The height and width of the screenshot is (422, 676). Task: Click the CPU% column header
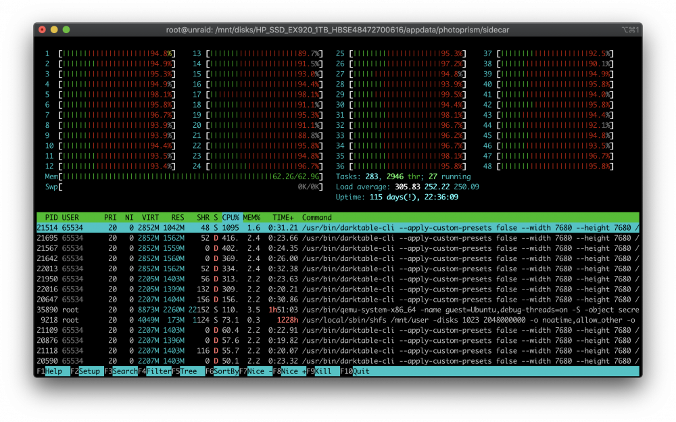(231, 218)
